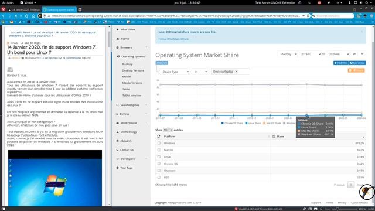Follow the @NetMarketShare link
This screenshot has height=211, width=375.
click(x=173, y=39)
